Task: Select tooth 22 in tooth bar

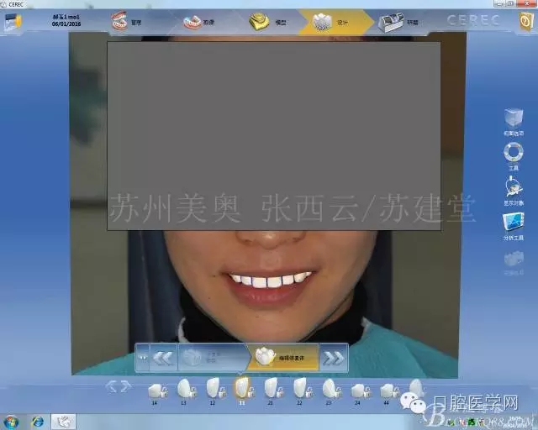Action: click(x=300, y=389)
